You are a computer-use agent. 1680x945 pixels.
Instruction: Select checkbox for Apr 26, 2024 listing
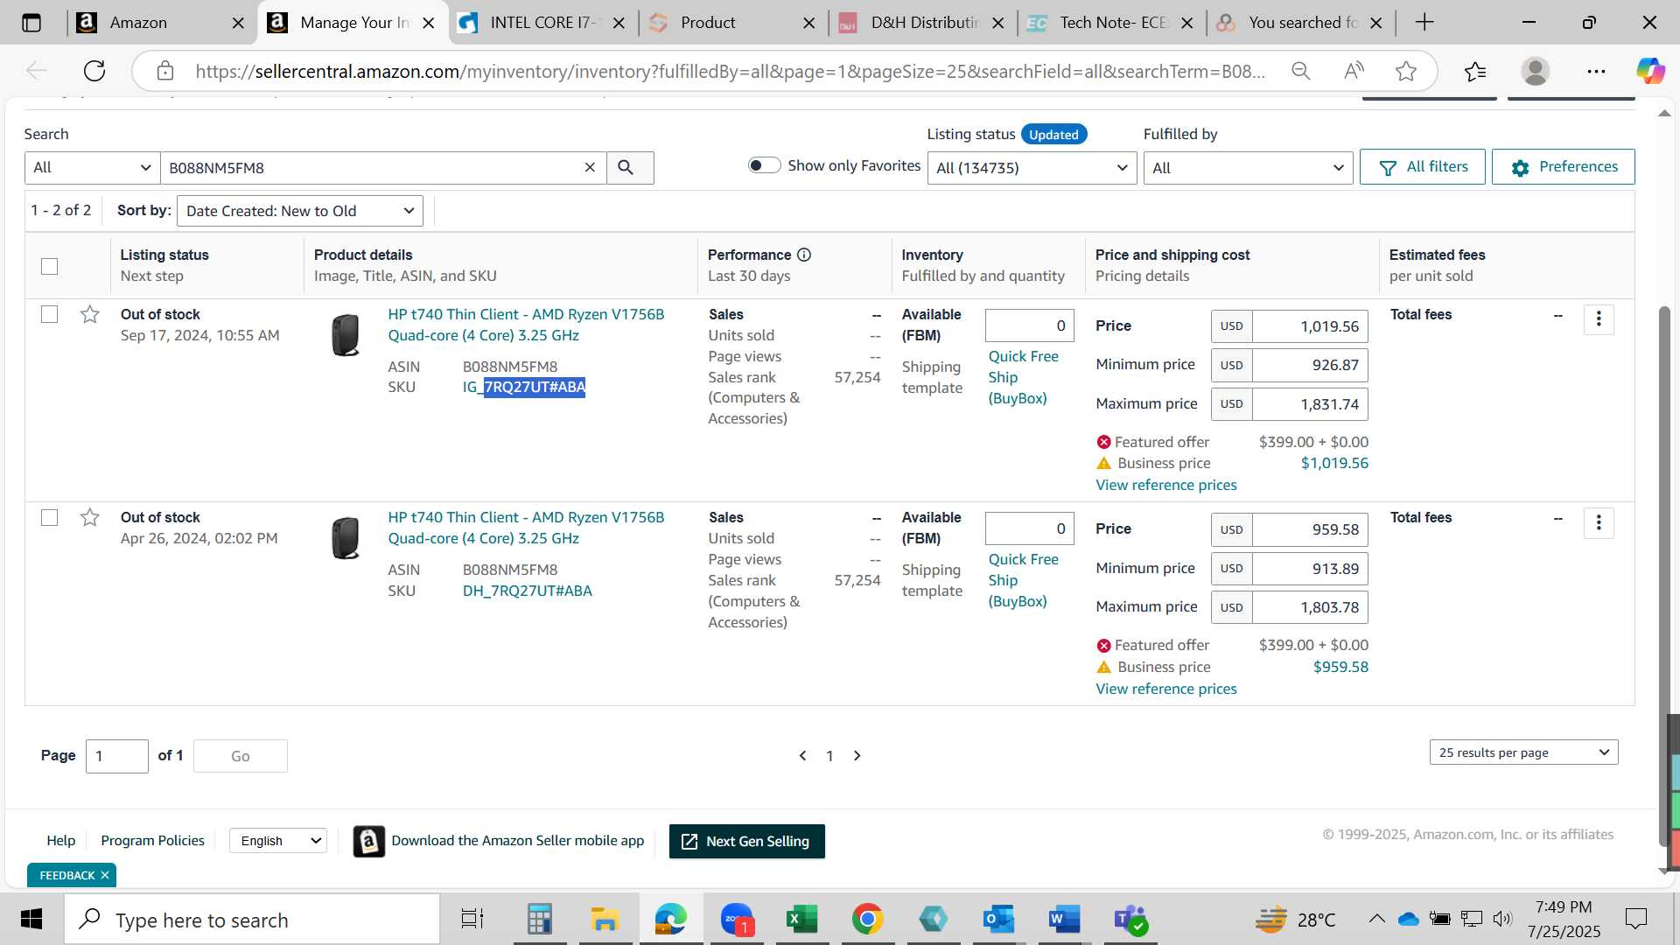[x=50, y=517]
